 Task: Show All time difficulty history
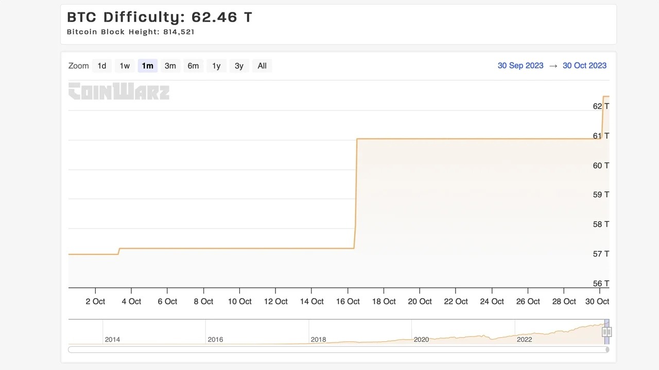pos(262,66)
